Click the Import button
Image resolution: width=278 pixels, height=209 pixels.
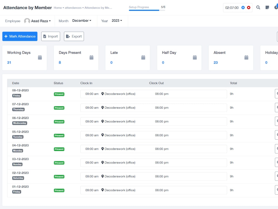coord(51,36)
